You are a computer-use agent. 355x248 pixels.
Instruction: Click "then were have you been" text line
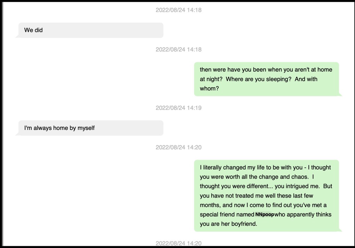233,70
